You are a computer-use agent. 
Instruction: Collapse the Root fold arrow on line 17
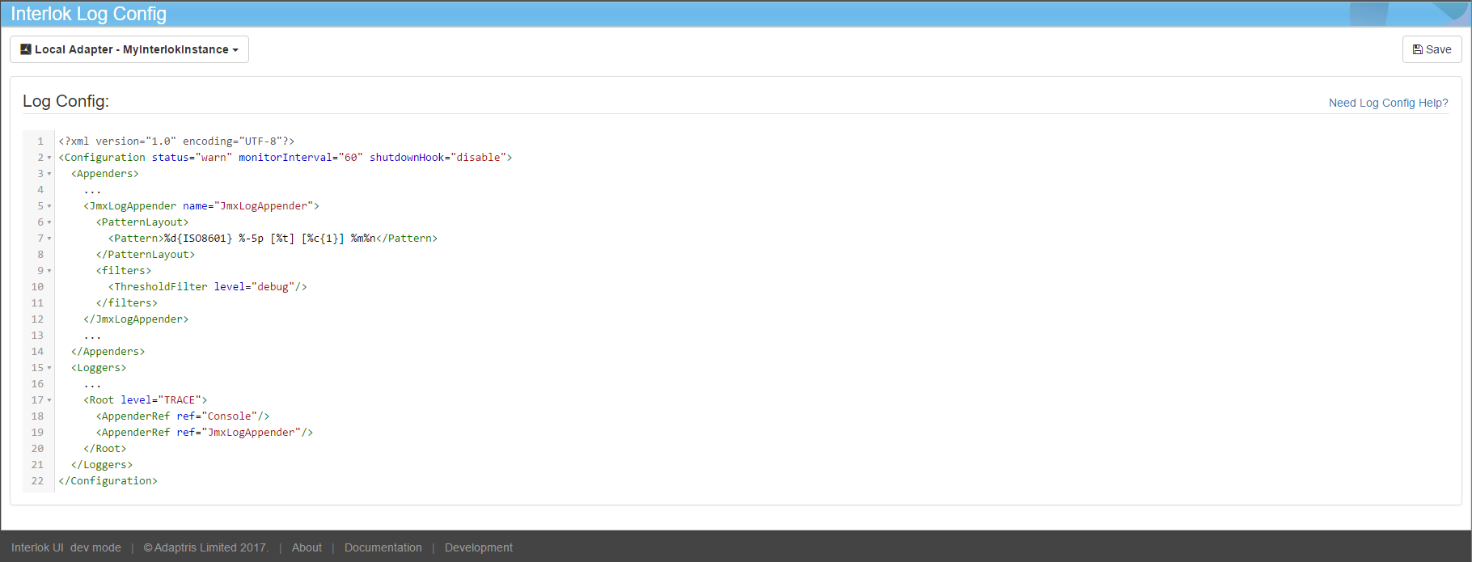(x=49, y=400)
